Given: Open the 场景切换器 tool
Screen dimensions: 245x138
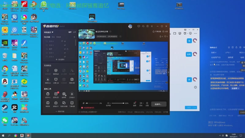Looking at the screenshot, I should (x=64, y=104).
